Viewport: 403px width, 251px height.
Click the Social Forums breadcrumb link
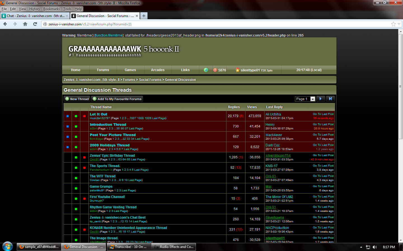[150, 80]
